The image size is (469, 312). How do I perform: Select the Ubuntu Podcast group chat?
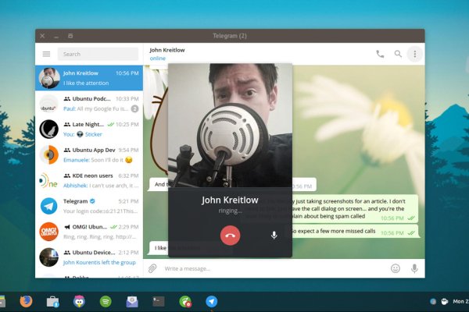tap(88, 104)
